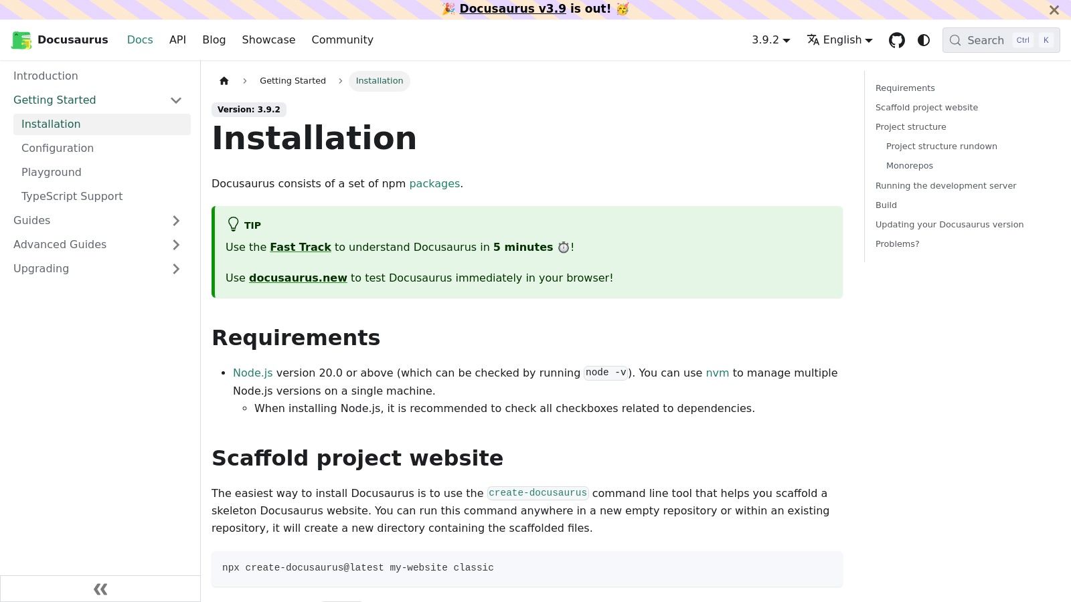Toggle dark and light mode
Screen dimensions: 1071x602
pyautogui.click(x=924, y=40)
